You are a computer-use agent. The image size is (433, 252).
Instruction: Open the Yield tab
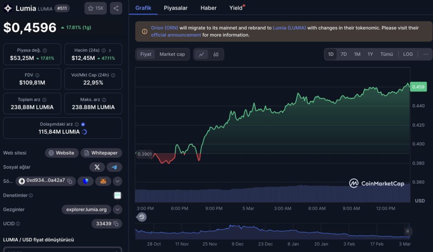236,8
